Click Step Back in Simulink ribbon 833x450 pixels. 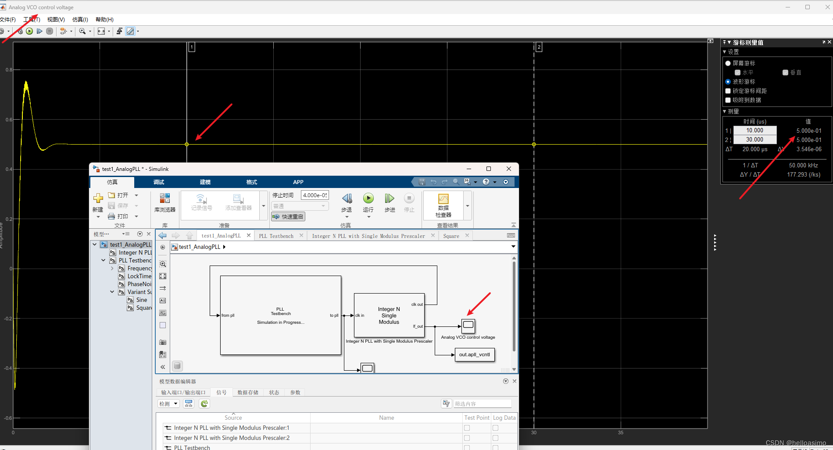[347, 203]
